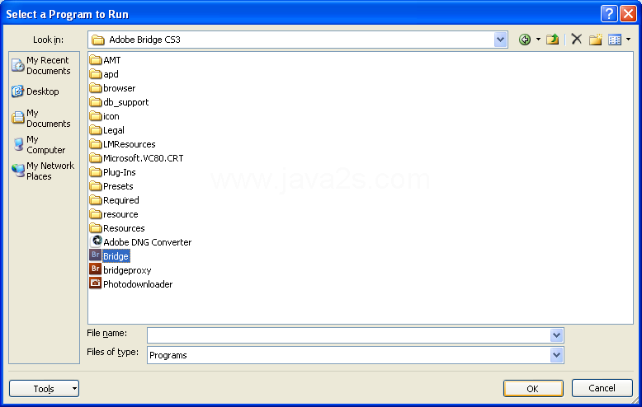642x407 pixels.
Task: Expand the Files of type dropdown
Action: [x=556, y=355]
